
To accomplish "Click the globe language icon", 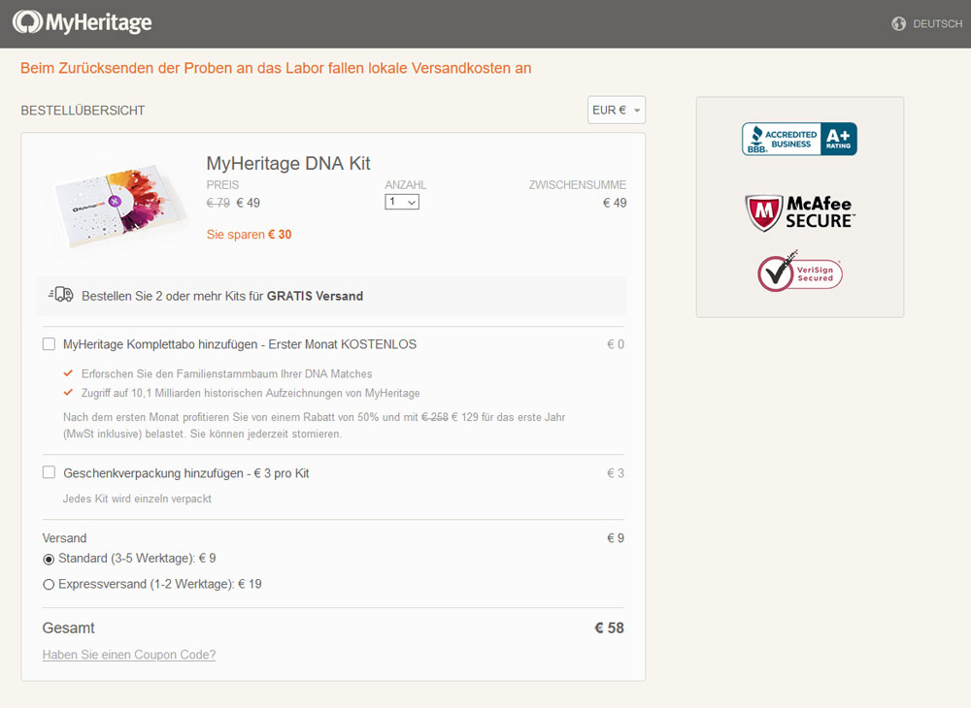I will 898,23.
